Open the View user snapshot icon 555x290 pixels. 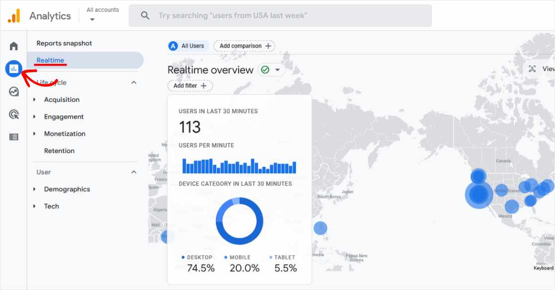pyautogui.click(x=532, y=69)
